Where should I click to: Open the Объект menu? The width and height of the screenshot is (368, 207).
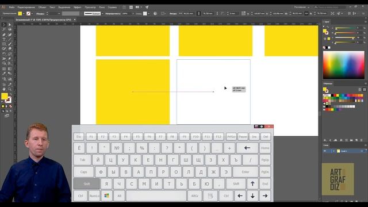[x=42, y=7]
